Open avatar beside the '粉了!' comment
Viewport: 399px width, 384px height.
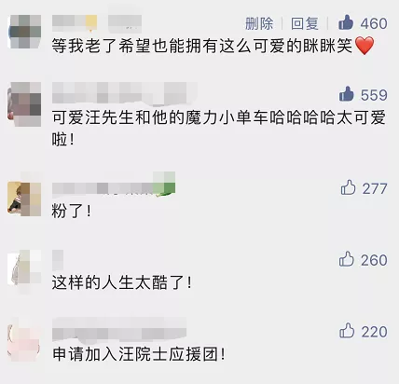click(24, 199)
